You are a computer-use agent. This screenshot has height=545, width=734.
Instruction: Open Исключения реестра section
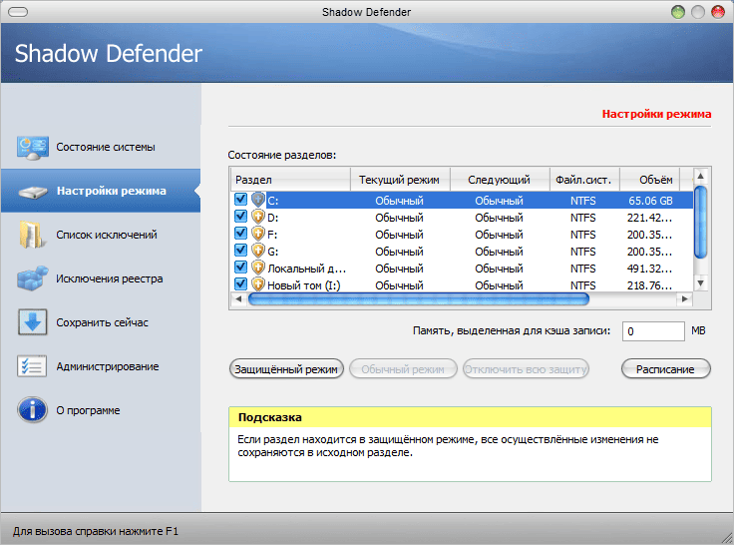click(x=101, y=278)
